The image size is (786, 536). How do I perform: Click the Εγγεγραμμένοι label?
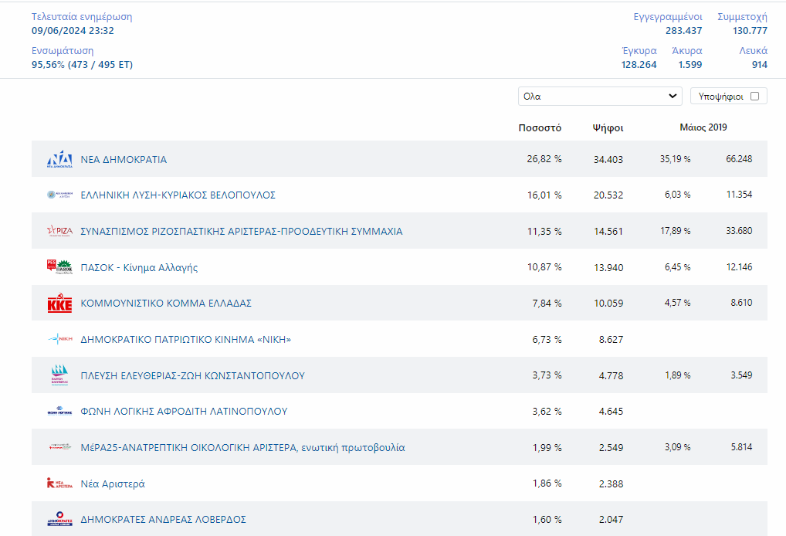pos(668,16)
